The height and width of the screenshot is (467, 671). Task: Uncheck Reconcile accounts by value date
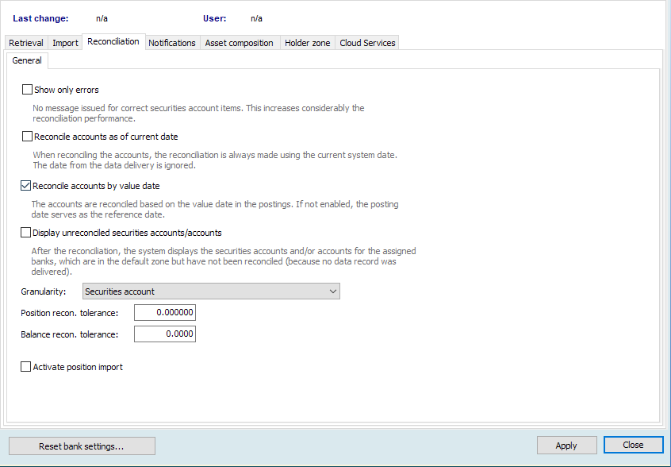pyautogui.click(x=26, y=186)
